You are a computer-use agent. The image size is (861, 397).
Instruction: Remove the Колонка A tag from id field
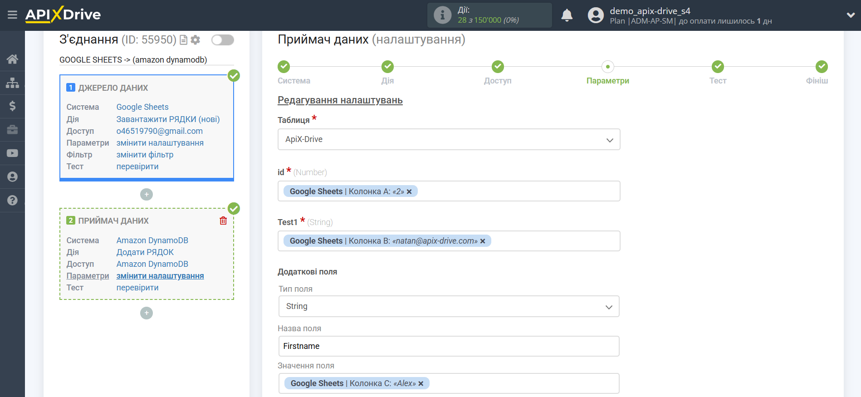coord(409,191)
